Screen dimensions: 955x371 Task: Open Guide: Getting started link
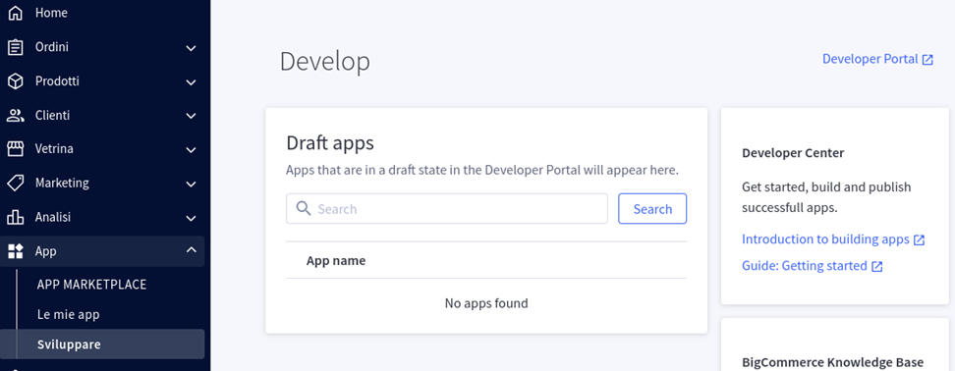point(804,266)
